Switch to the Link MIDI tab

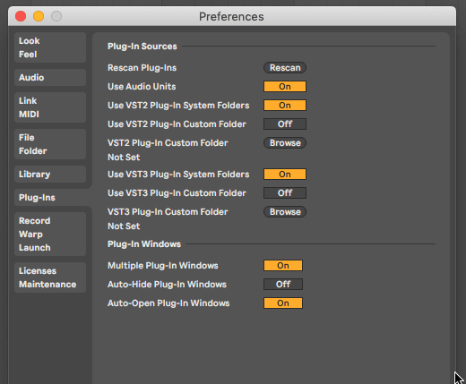(x=50, y=107)
